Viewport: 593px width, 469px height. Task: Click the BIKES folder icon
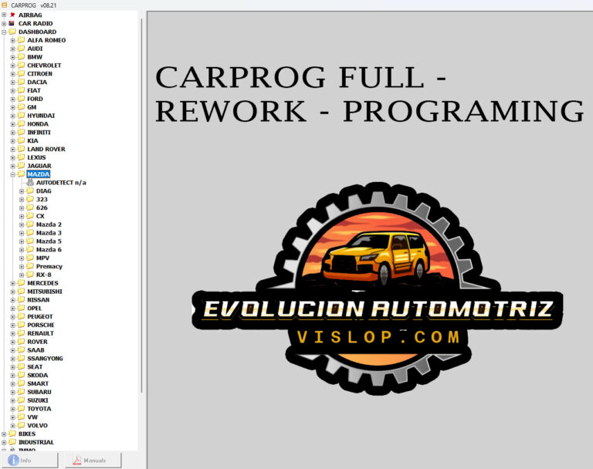pos(12,434)
